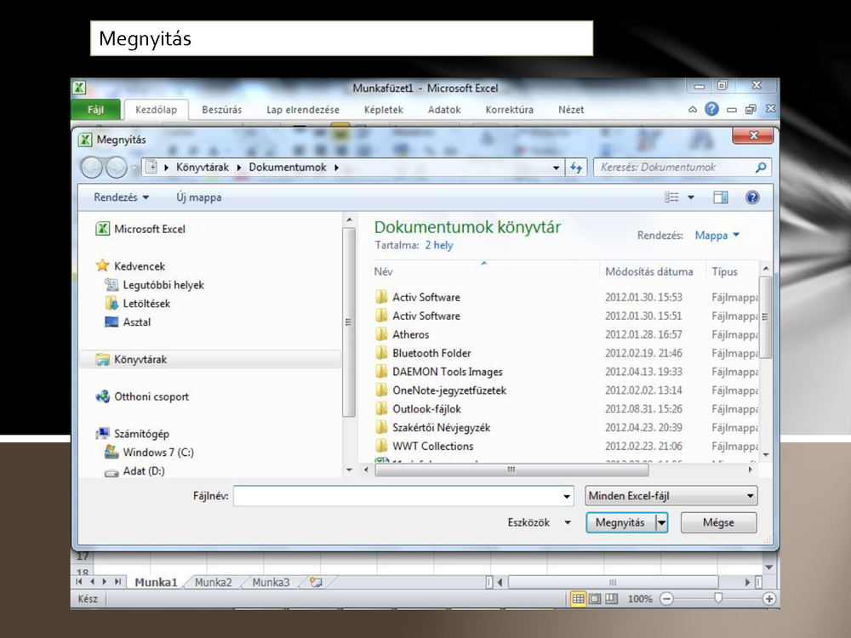Zoom in with the plus button
851x638 pixels.
coord(768,599)
